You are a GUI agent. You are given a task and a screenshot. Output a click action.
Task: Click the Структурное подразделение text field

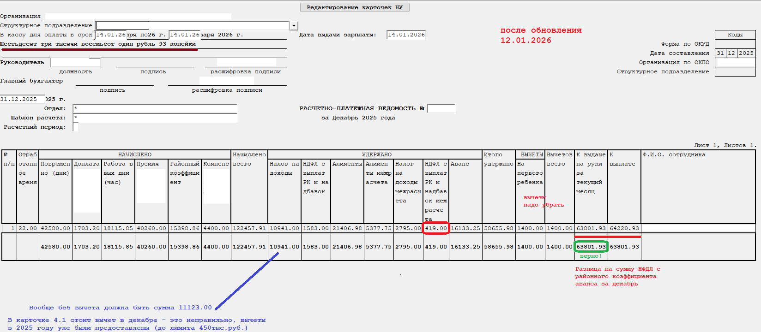pyautogui.click(x=193, y=26)
